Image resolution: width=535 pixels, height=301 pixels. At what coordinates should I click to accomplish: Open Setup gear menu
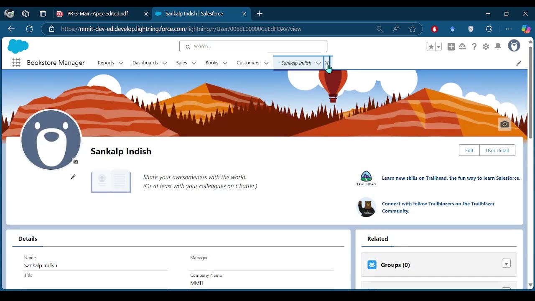(486, 47)
